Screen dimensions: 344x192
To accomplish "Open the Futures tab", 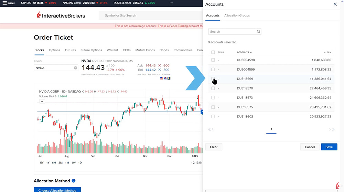I will click(70, 50).
